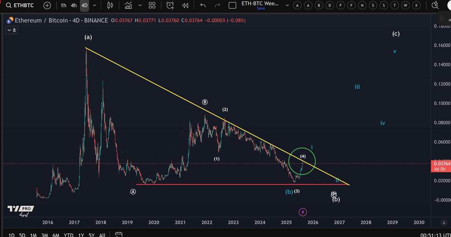Viewport: 451px width, 237px height.
Task: Open the chart layout setup rectangle icon
Action: point(233,6)
